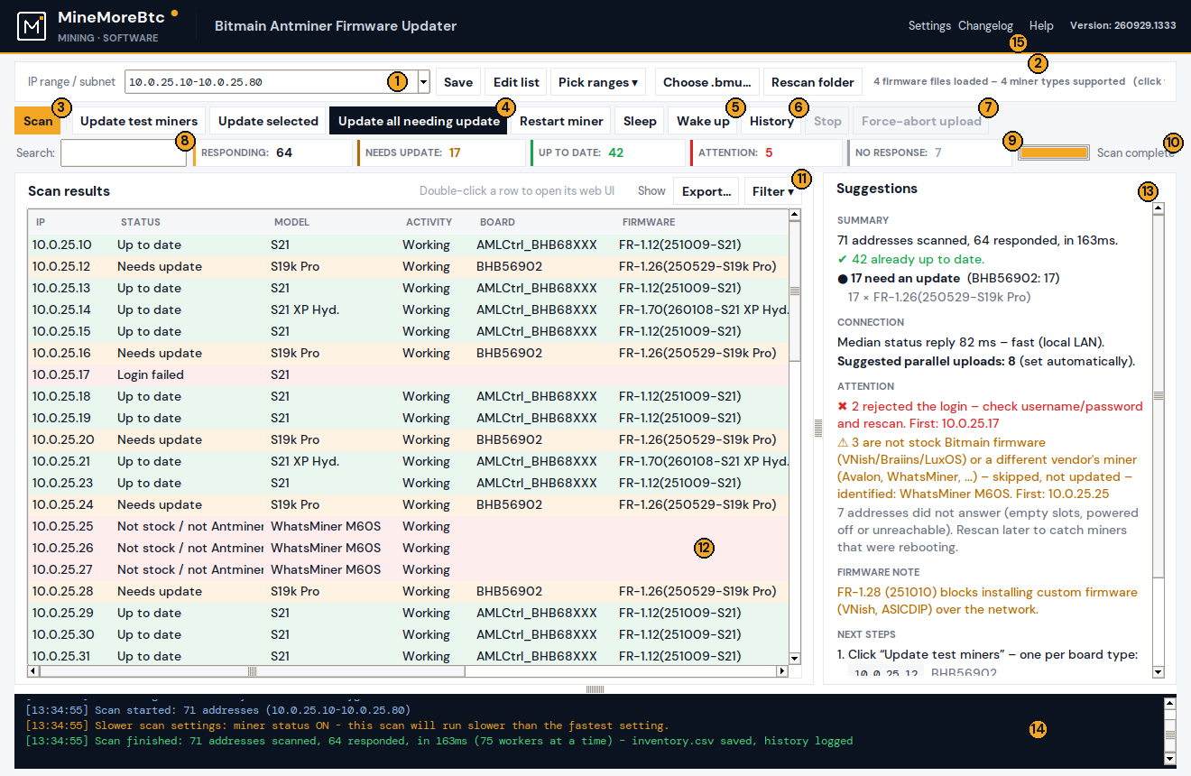Click 'Scan finished' line in log
This screenshot has height=776, width=1191.
[439, 741]
